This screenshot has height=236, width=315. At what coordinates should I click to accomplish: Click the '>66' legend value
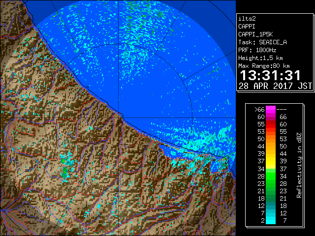pyautogui.click(x=259, y=110)
